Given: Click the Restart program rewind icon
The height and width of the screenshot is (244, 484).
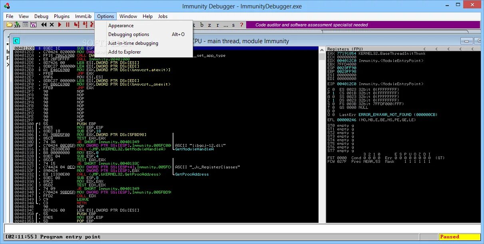Looking at the screenshot, I should point(44,25).
